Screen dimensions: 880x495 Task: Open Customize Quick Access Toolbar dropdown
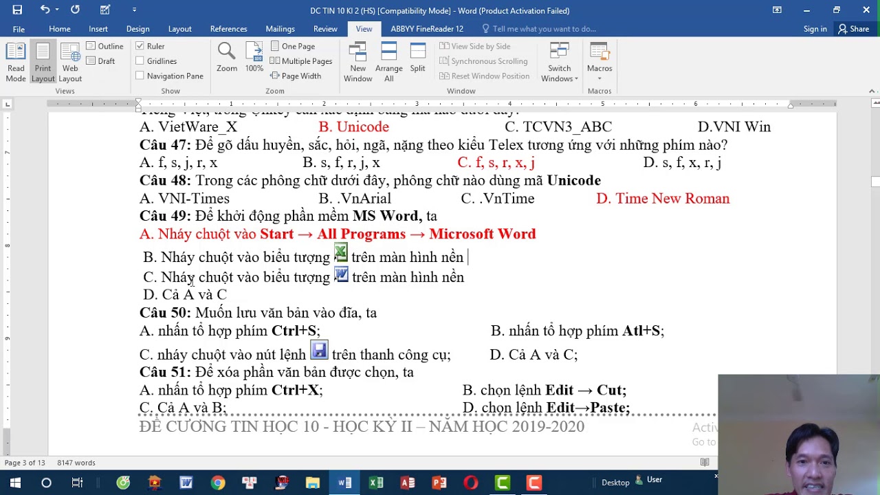coord(134,10)
